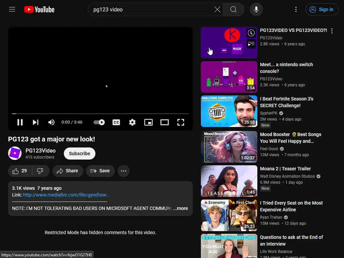Dislike this video

pyautogui.click(x=40, y=171)
